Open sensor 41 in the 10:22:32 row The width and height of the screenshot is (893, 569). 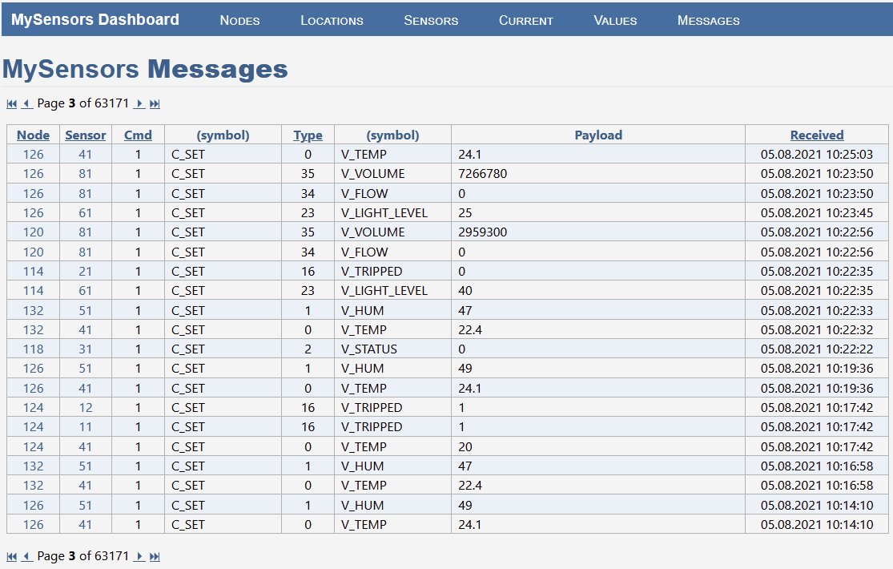[86, 330]
